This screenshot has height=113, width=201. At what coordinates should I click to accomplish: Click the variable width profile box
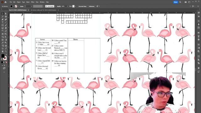coord(38,6)
